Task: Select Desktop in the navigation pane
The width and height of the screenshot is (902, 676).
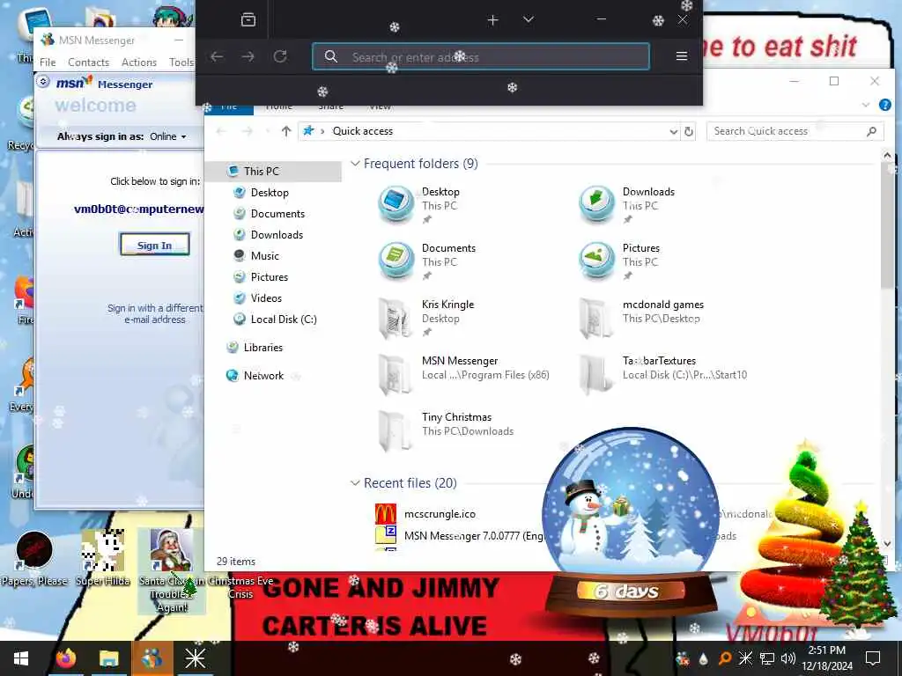Action: pyautogui.click(x=270, y=193)
